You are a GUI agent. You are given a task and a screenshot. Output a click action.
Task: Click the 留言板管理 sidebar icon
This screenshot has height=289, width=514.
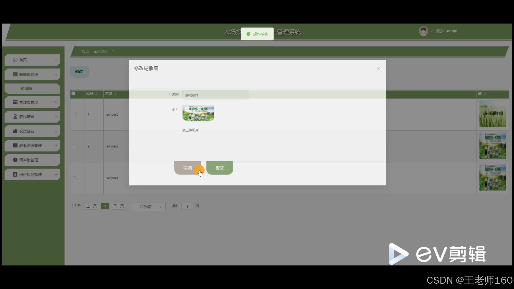(x=15, y=160)
